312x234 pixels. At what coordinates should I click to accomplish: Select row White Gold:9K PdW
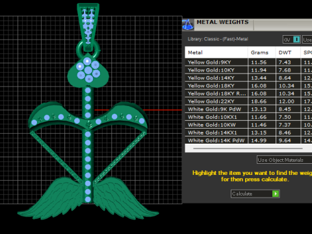[248, 109]
